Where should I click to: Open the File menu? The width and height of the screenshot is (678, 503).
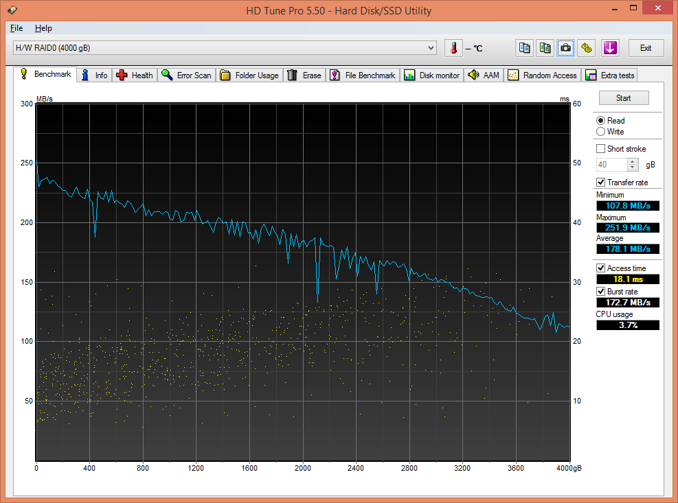(16, 28)
